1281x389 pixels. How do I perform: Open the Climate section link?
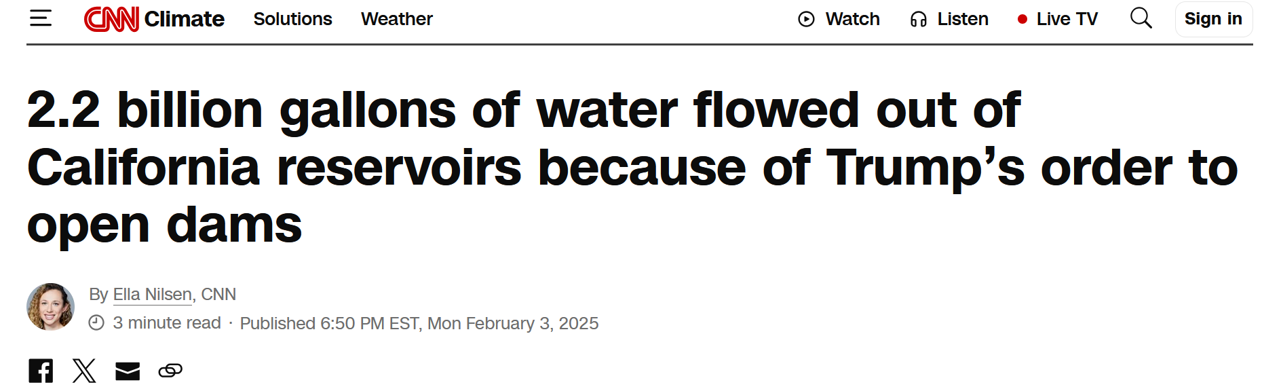pos(184,19)
